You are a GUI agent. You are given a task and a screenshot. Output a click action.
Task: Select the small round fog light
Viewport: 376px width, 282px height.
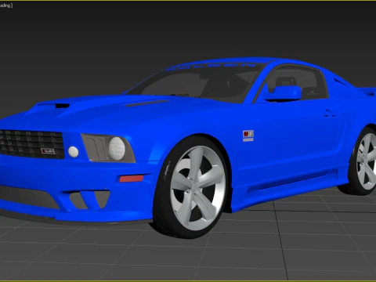(x=73, y=152)
